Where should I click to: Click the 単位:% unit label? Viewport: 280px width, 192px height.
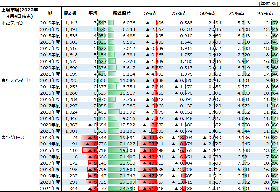tap(268, 3)
